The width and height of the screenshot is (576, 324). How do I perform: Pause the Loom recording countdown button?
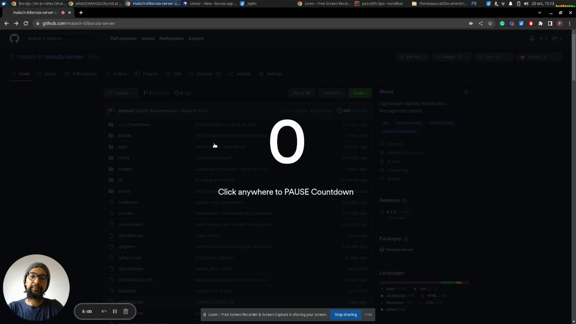click(115, 311)
